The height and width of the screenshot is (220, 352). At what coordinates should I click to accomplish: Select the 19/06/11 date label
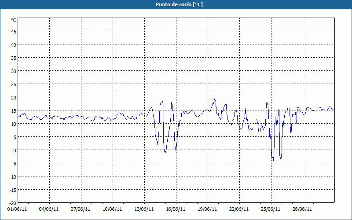point(207,209)
